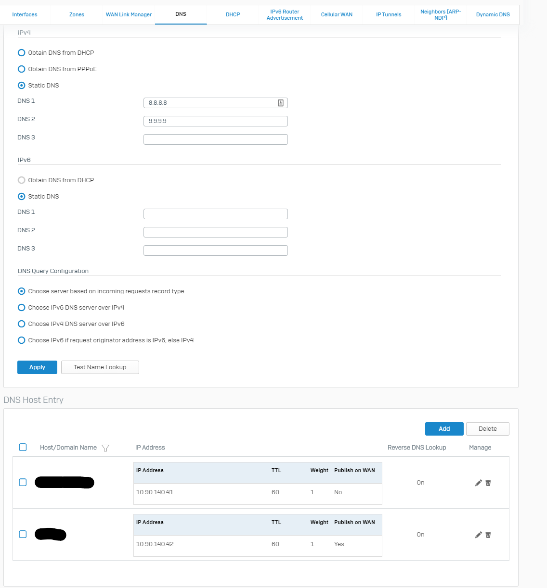Select IPv4 Obtain DNS from DHCP
The width and height of the screenshot is (547, 588).
coord(22,53)
